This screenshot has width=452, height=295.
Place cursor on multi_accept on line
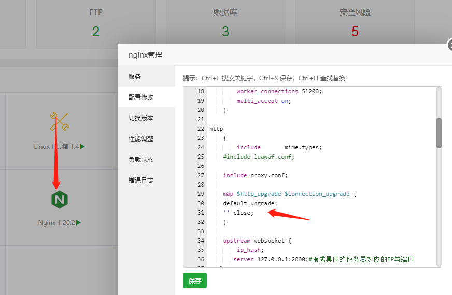tap(264, 101)
